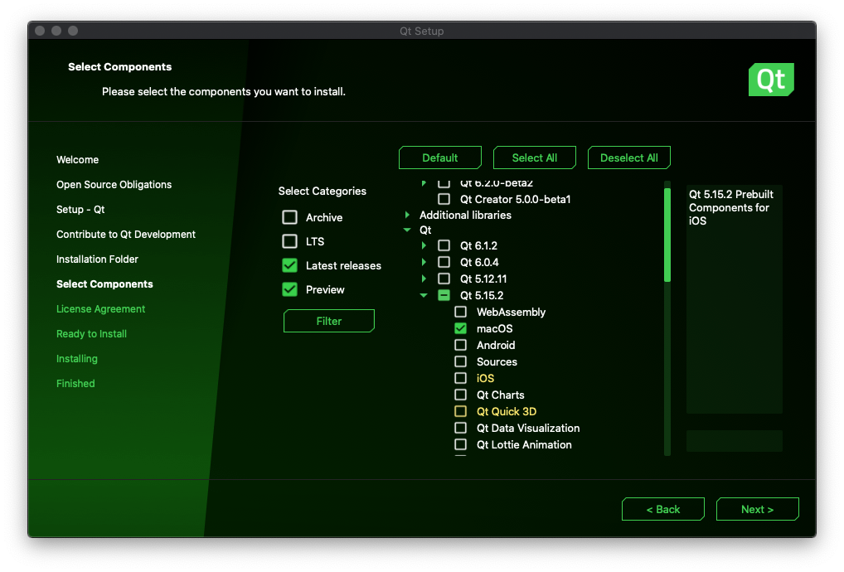Expand the Qt 5.12.11 node

point(424,279)
